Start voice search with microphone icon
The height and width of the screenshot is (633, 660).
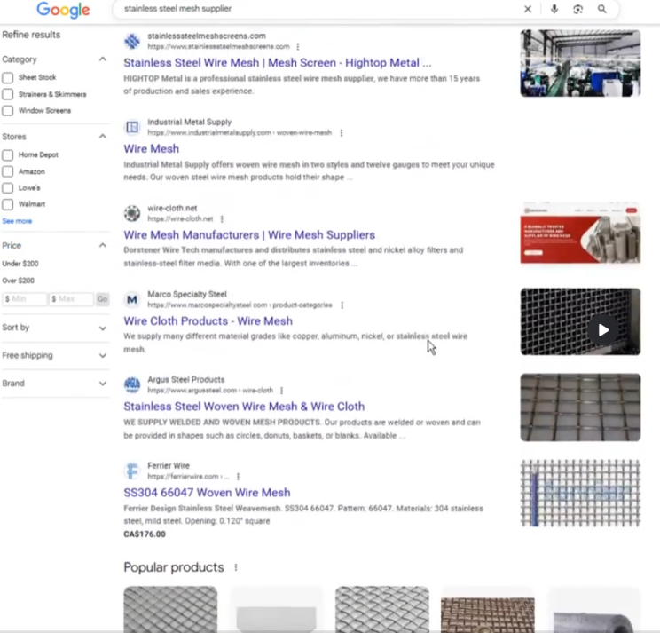pyautogui.click(x=554, y=9)
